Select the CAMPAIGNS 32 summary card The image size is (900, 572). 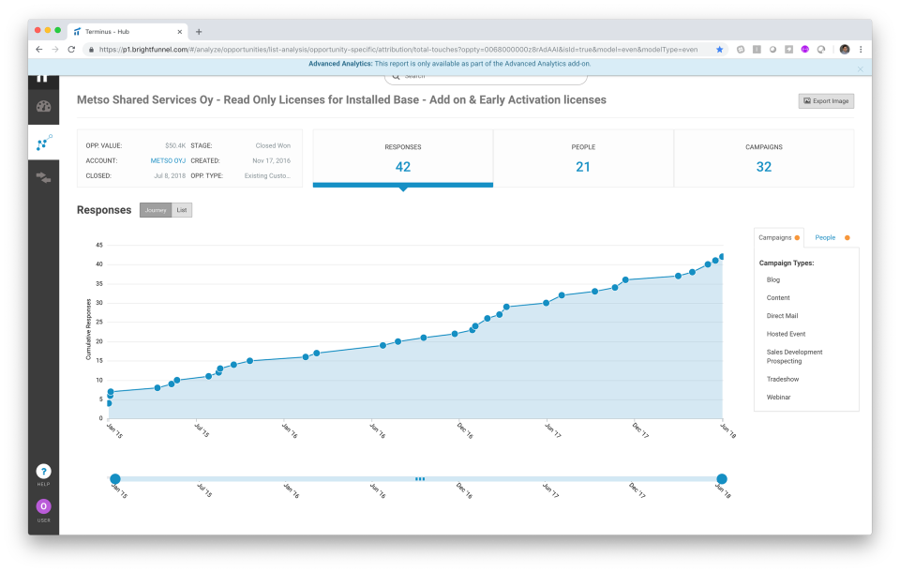(x=763, y=158)
